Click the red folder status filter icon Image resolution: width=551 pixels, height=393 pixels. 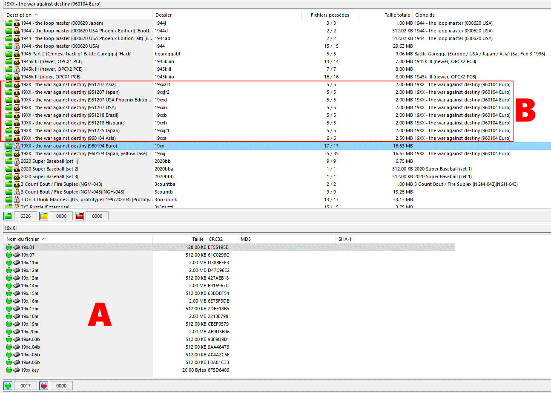tap(80, 216)
